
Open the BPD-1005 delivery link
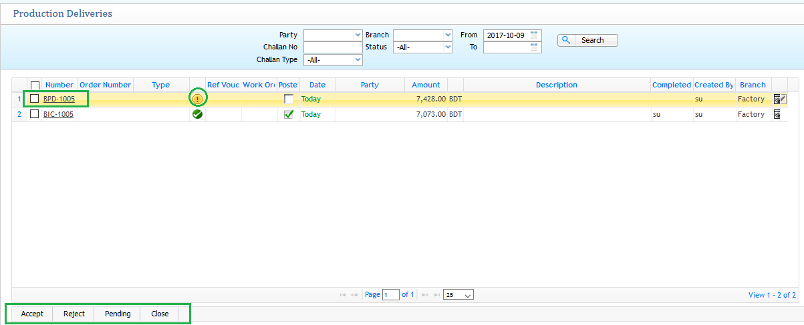[59, 99]
